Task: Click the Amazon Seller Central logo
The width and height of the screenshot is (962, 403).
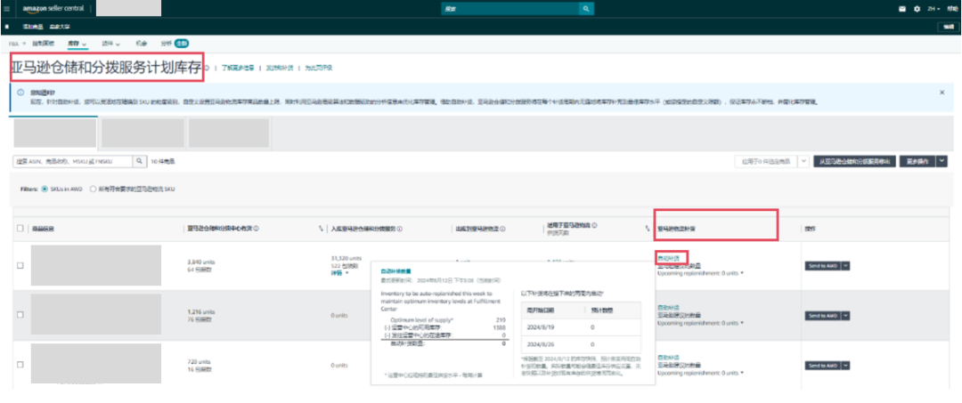Action: (x=53, y=9)
